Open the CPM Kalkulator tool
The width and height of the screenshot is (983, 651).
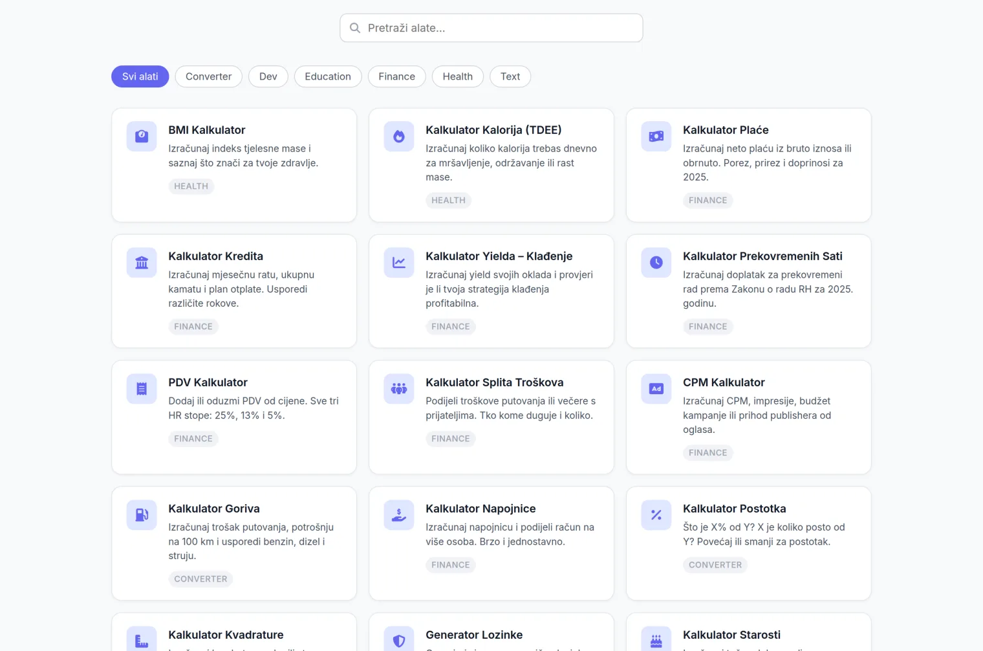click(x=749, y=417)
